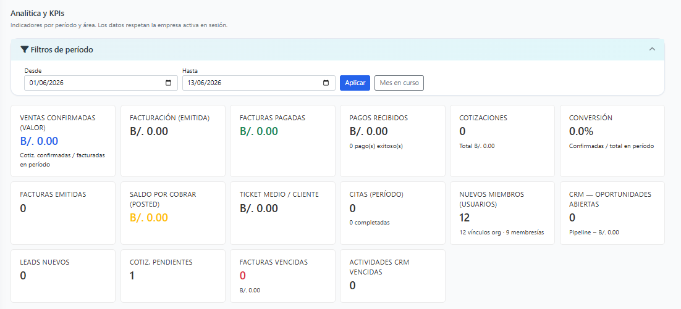The height and width of the screenshot is (309, 681).
Task: Click the Aplicar button
Action: 355,83
